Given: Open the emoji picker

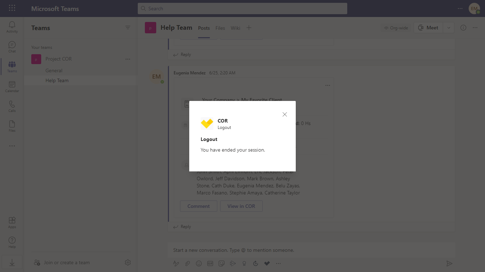Looking at the screenshot, I should (199, 263).
